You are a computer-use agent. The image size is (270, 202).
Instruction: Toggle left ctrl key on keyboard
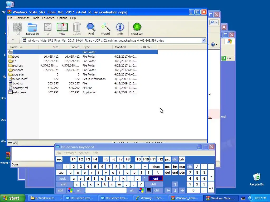(60, 190)
